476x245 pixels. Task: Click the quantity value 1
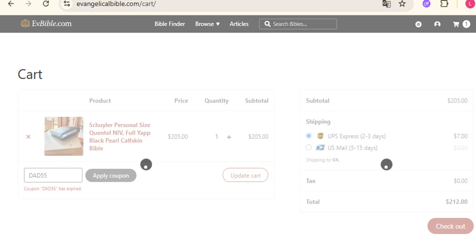coord(216,137)
